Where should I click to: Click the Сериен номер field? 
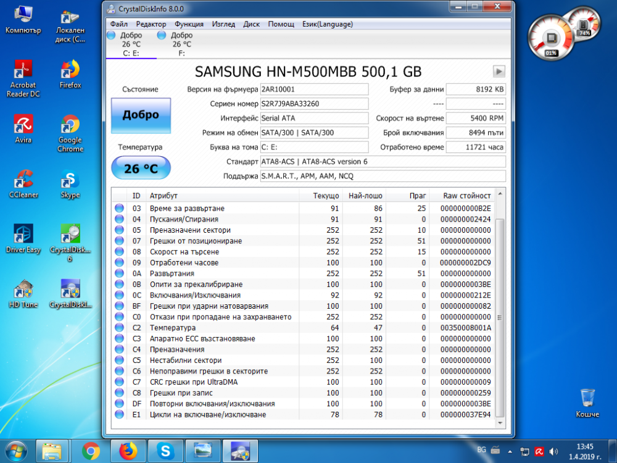coord(315,104)
